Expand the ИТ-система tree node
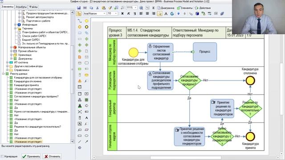The image size is (285, 160). click(x=7, y=62)
